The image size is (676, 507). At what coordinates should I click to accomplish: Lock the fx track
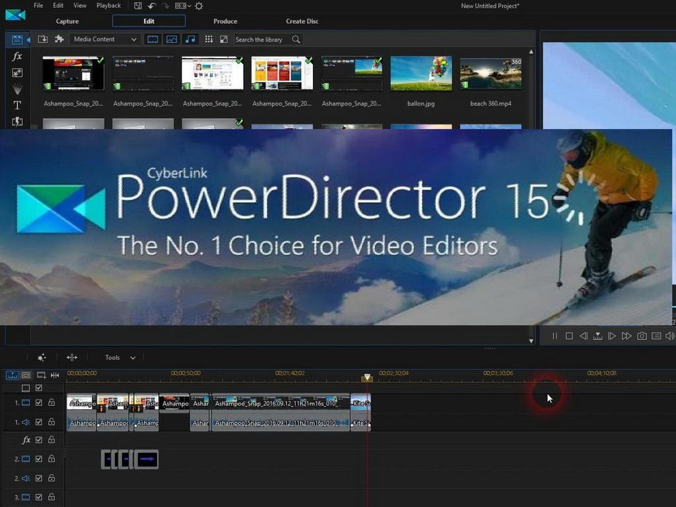pyautogui.click(x=51, y=440)
